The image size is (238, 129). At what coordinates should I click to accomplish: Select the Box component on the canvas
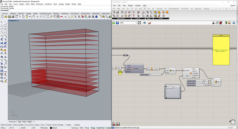pos(216,82)
